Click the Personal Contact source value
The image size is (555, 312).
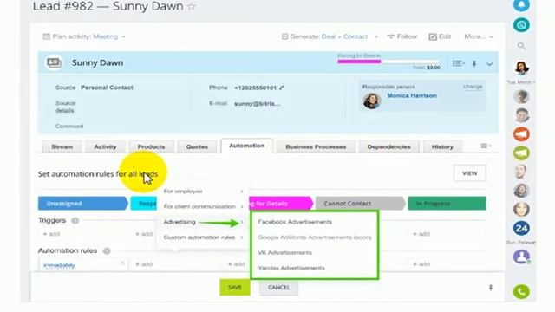tap(107, 88)
